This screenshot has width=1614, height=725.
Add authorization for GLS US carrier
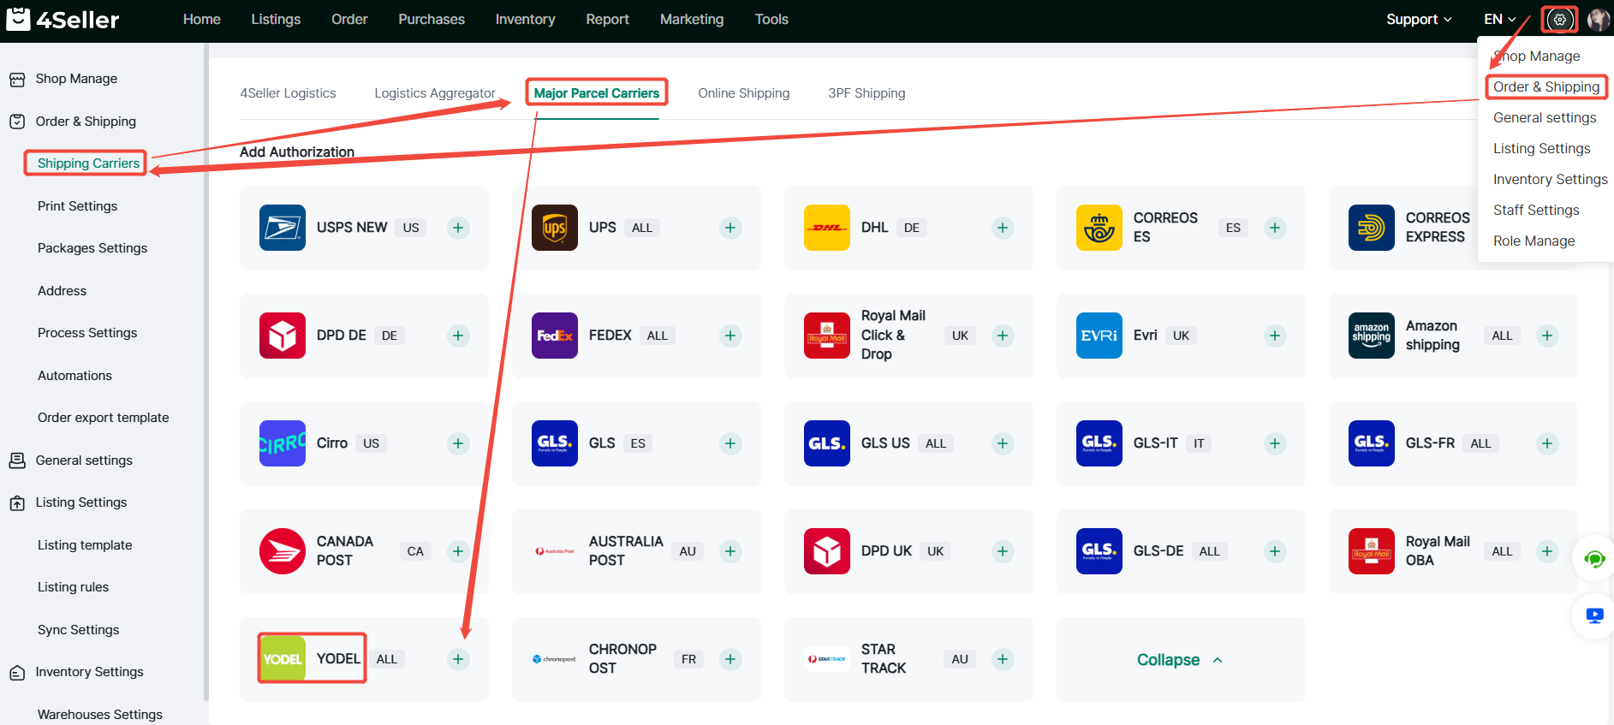point(1003,443)
